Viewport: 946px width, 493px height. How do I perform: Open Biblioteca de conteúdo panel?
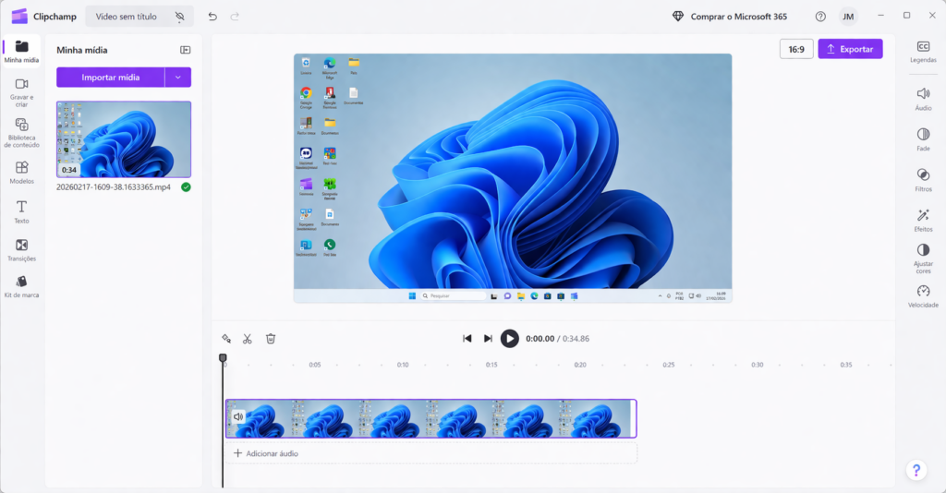(x=22, y=133)
